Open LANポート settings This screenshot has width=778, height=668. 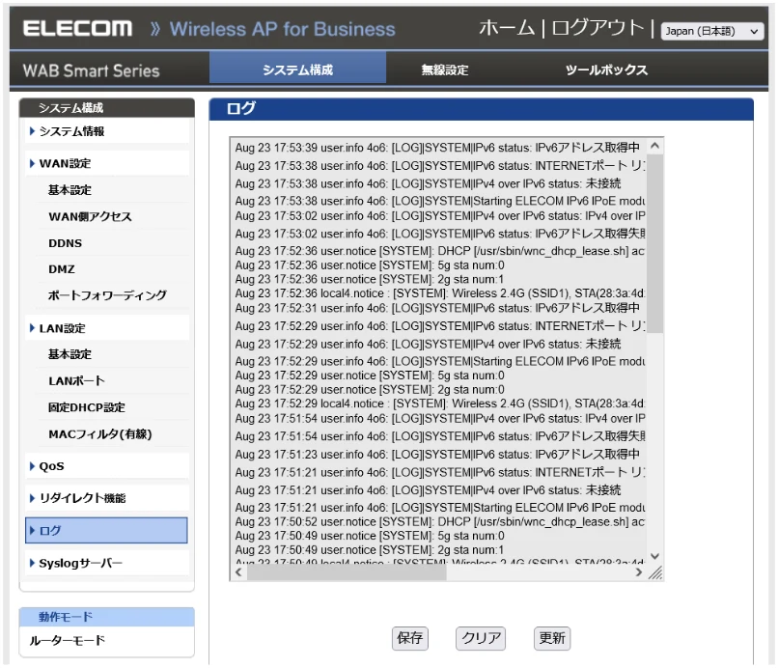coord(76,381)
